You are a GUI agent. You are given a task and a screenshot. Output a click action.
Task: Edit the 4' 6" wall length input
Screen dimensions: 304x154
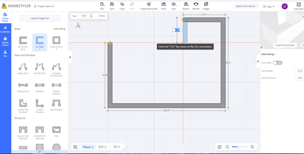coord(177,30)
